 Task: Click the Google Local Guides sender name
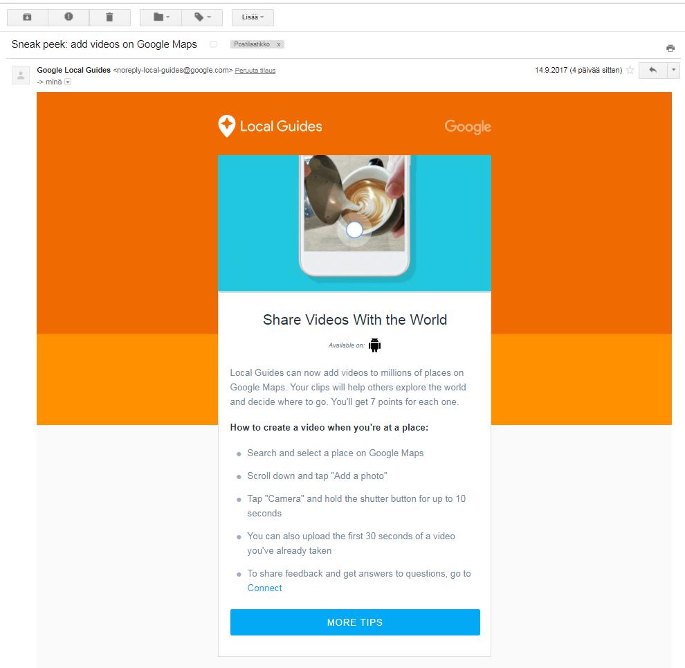[x=74, y=70]
